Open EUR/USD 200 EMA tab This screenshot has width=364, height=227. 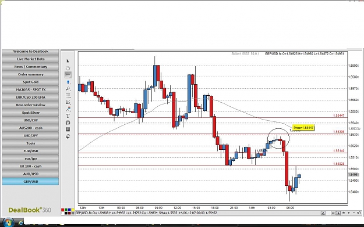[30, 97]
